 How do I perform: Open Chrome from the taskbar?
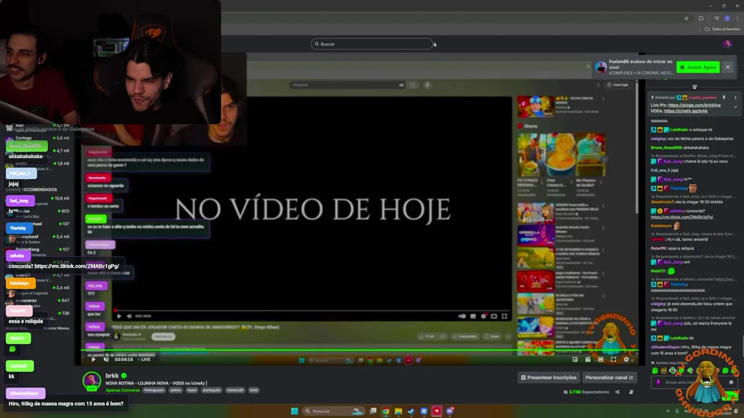tap(385, 411)
